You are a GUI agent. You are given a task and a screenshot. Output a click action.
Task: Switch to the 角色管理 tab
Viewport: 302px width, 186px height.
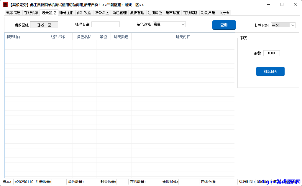click(x=119, y=13)
